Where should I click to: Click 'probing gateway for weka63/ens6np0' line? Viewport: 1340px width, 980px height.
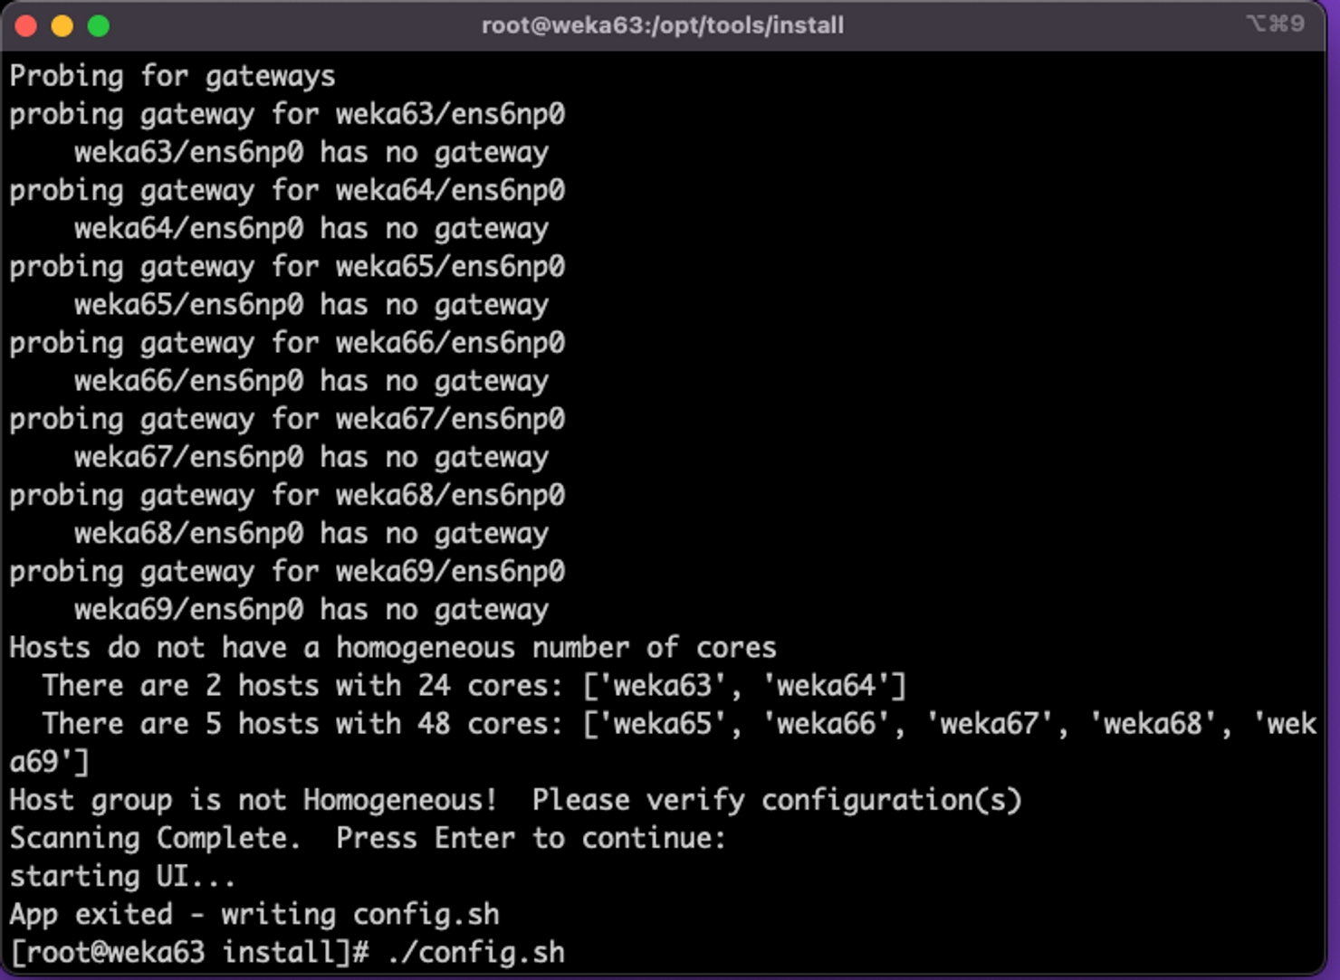pyautogui.click(x=287, y=114)
